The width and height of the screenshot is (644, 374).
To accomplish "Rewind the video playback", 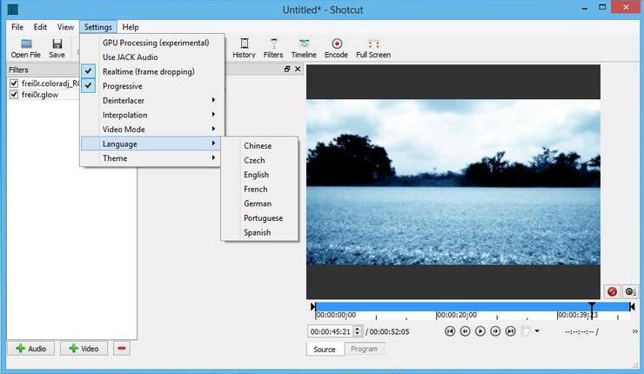I will point(465,331).
